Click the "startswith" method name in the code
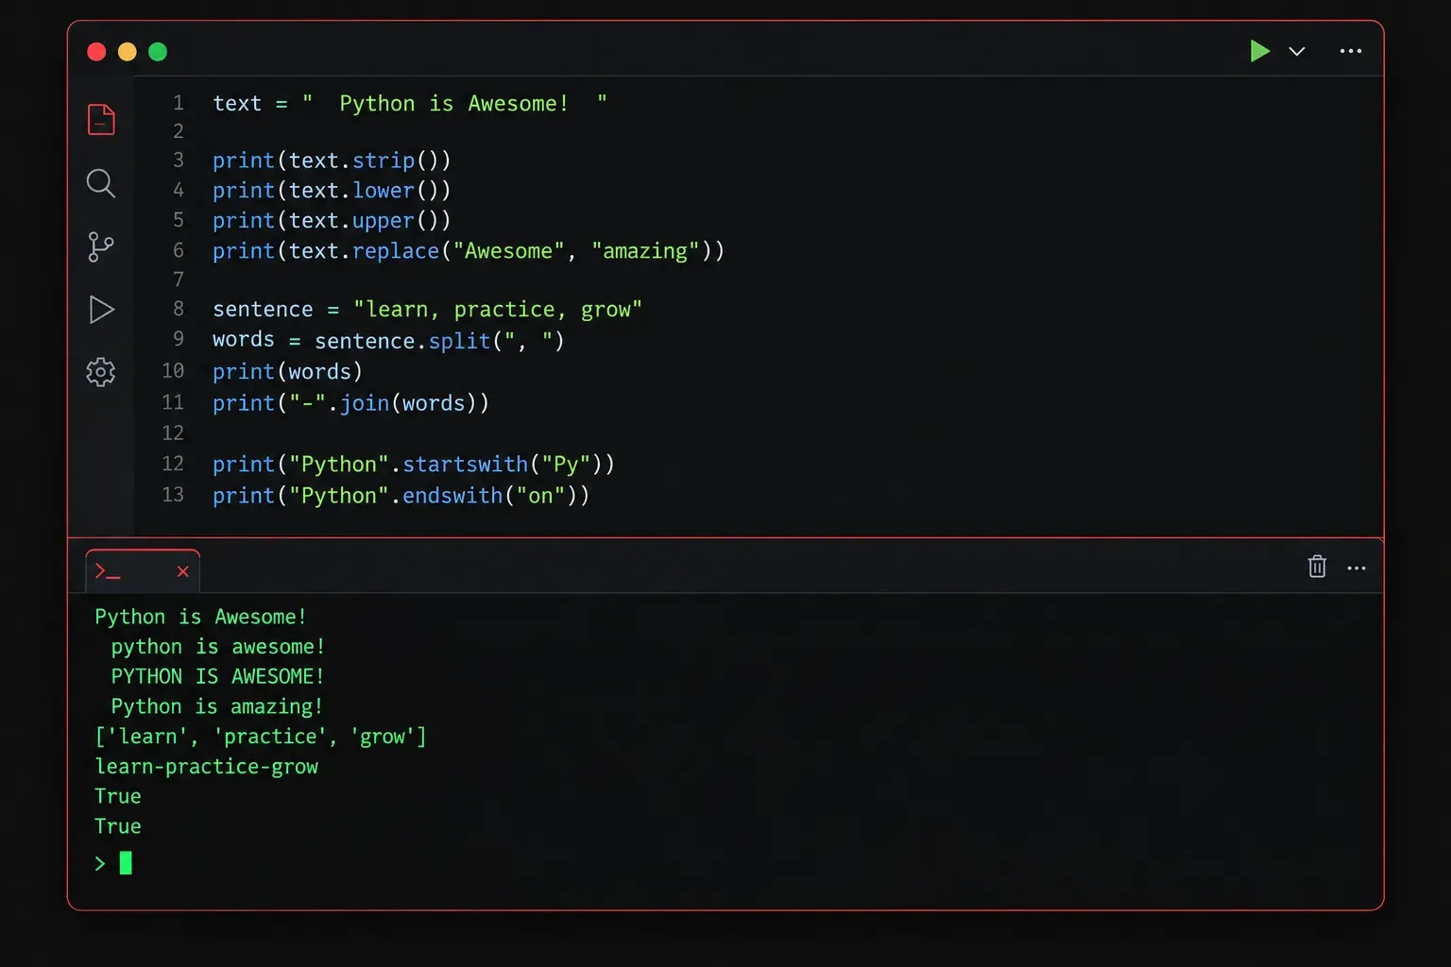This screenshot has height=967, width=1451. (x=466, y=465)
